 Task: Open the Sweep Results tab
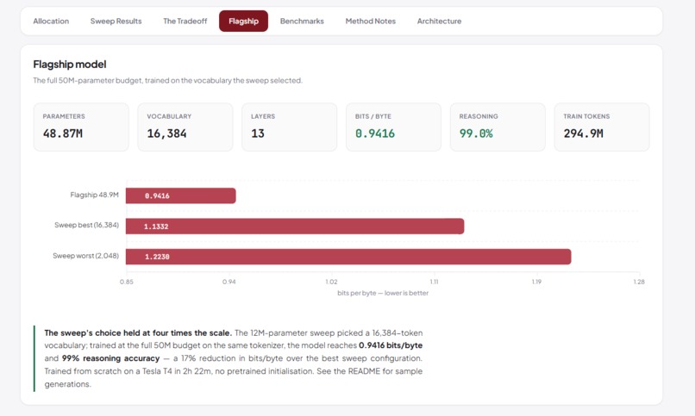[116, 22]
